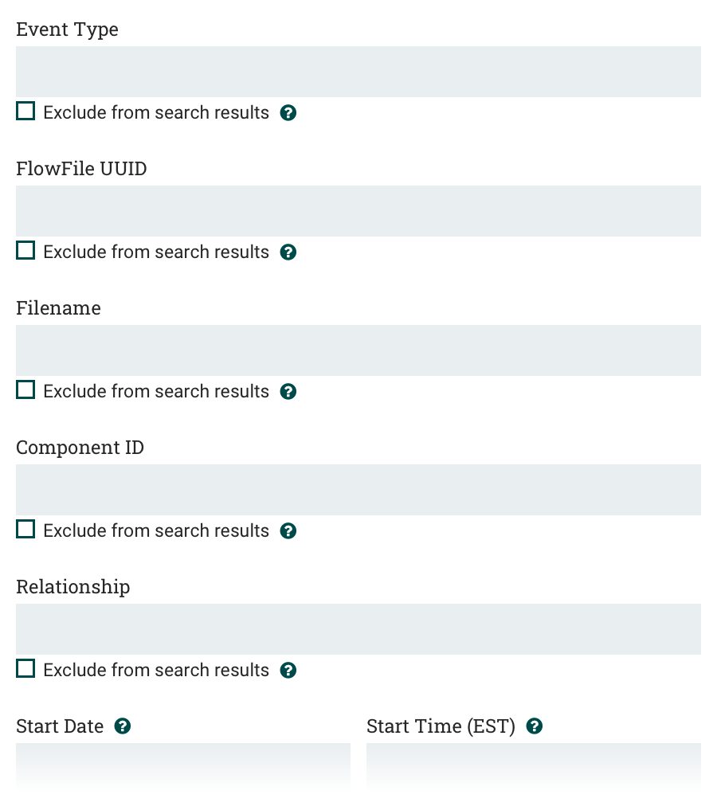Check exclude option under Component ID
The height and width of the screenshot is (810, 717).
point(25,529)
